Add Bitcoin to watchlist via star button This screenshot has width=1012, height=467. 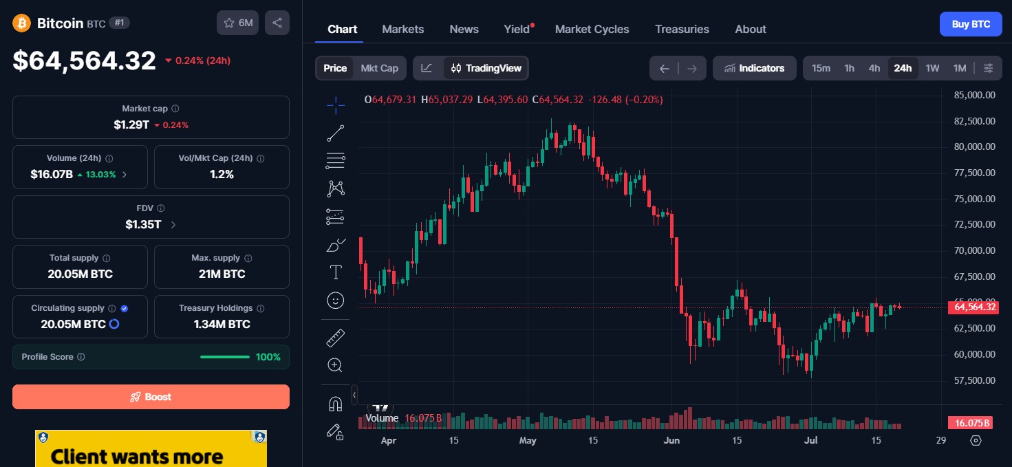pyautogui.click(x=238, y=23)
